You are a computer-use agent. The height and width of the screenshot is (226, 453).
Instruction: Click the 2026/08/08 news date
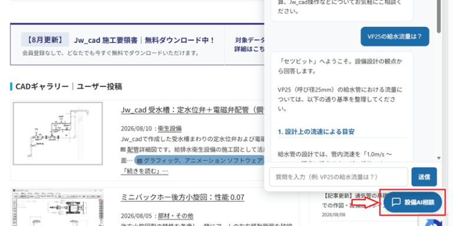pyautogui.click(x=333, y=215)
